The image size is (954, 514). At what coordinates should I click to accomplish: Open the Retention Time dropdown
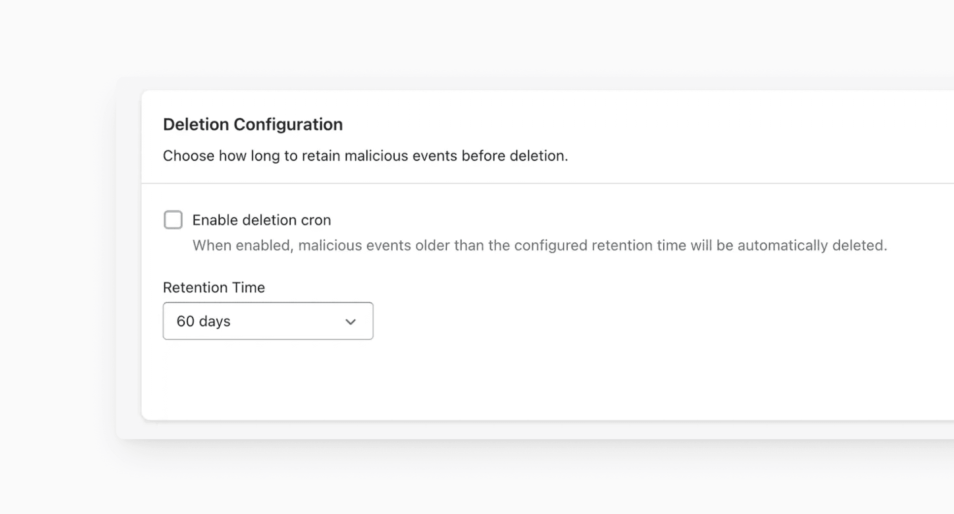[x=268, y=321]
